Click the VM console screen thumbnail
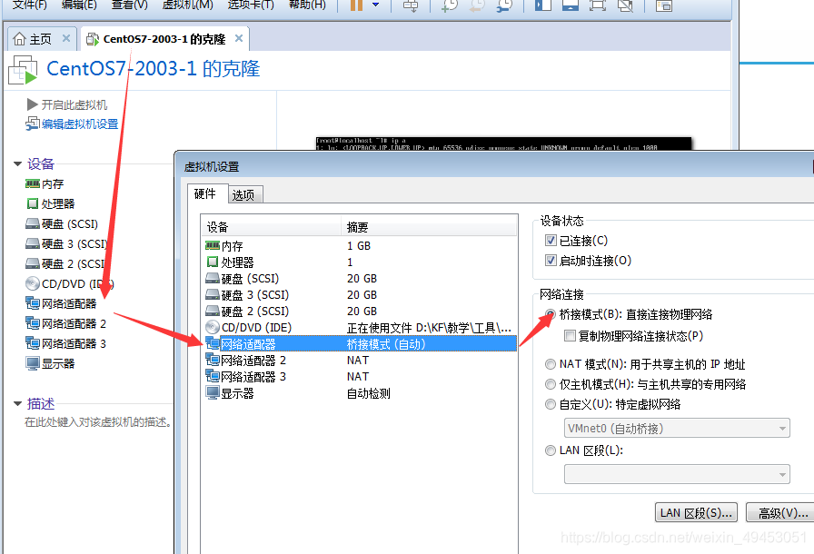This screenshot has height=554, width=814. pos(503,143)
